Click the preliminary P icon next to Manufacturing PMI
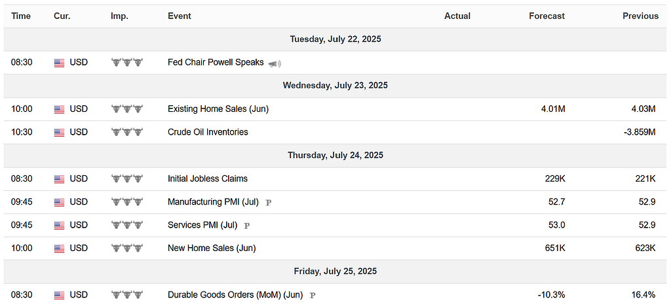Image resolution: width=671 pixels, height=306 pixels. click(268, 203)
